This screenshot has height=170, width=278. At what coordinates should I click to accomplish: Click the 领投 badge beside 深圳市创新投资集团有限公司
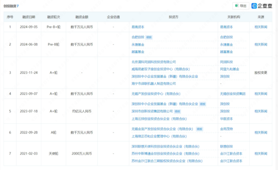pyautogui.click(x=177, y=111)
